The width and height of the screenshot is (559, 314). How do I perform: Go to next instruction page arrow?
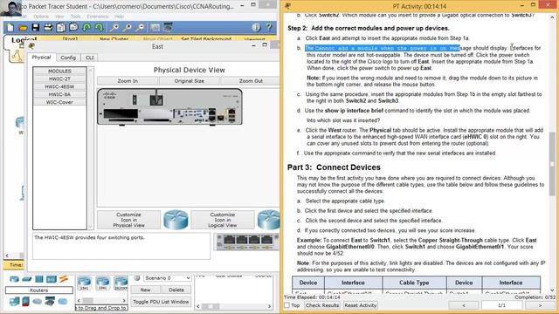tap(540, 305)
